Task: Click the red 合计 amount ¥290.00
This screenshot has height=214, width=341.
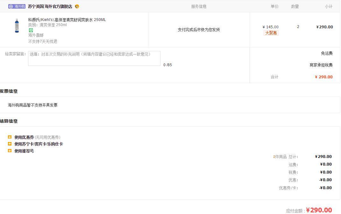Action: 323,77
